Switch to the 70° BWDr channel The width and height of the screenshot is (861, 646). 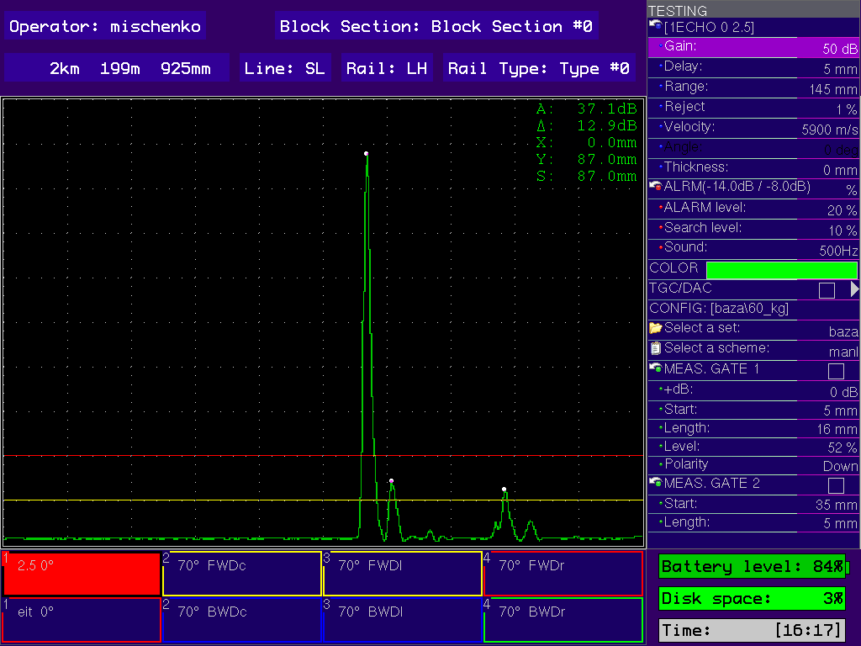[563, 620]
